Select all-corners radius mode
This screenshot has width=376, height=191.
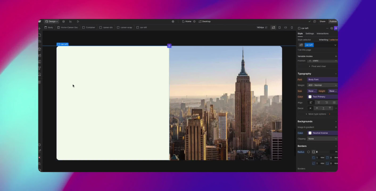click(309, 152)
